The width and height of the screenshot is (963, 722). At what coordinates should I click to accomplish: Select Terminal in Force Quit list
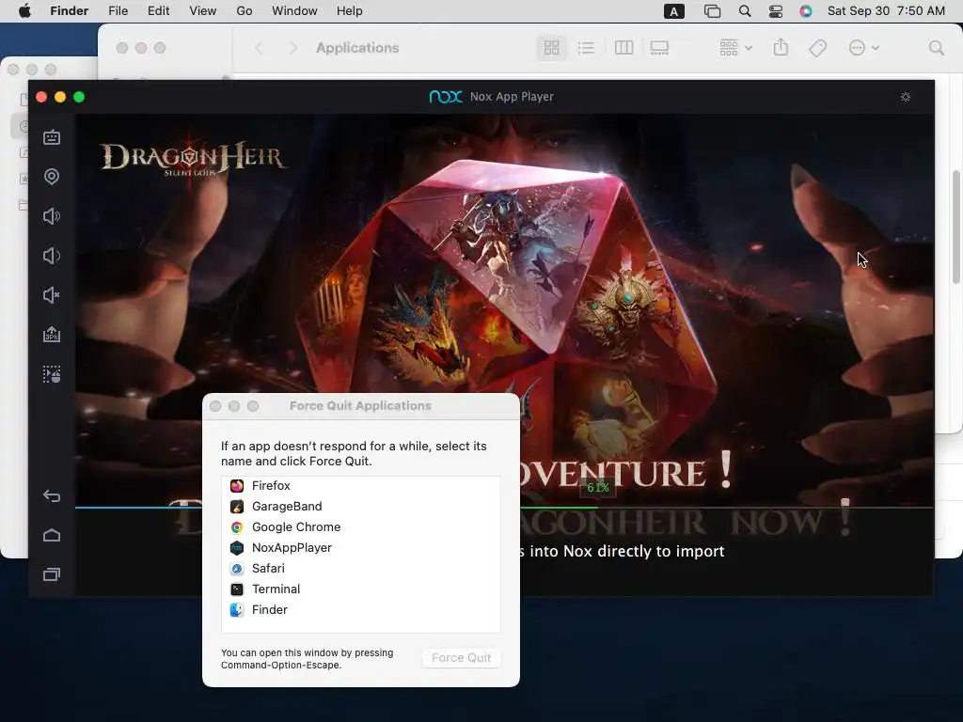[360, 589]
